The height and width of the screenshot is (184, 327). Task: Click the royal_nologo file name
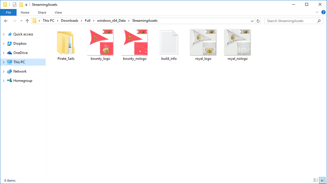[x=237, y=59]
